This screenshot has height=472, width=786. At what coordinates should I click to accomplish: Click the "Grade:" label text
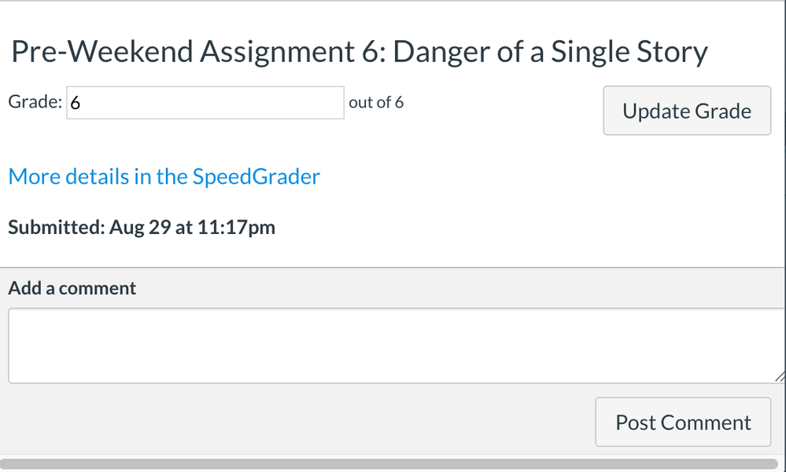pos(35,102)
